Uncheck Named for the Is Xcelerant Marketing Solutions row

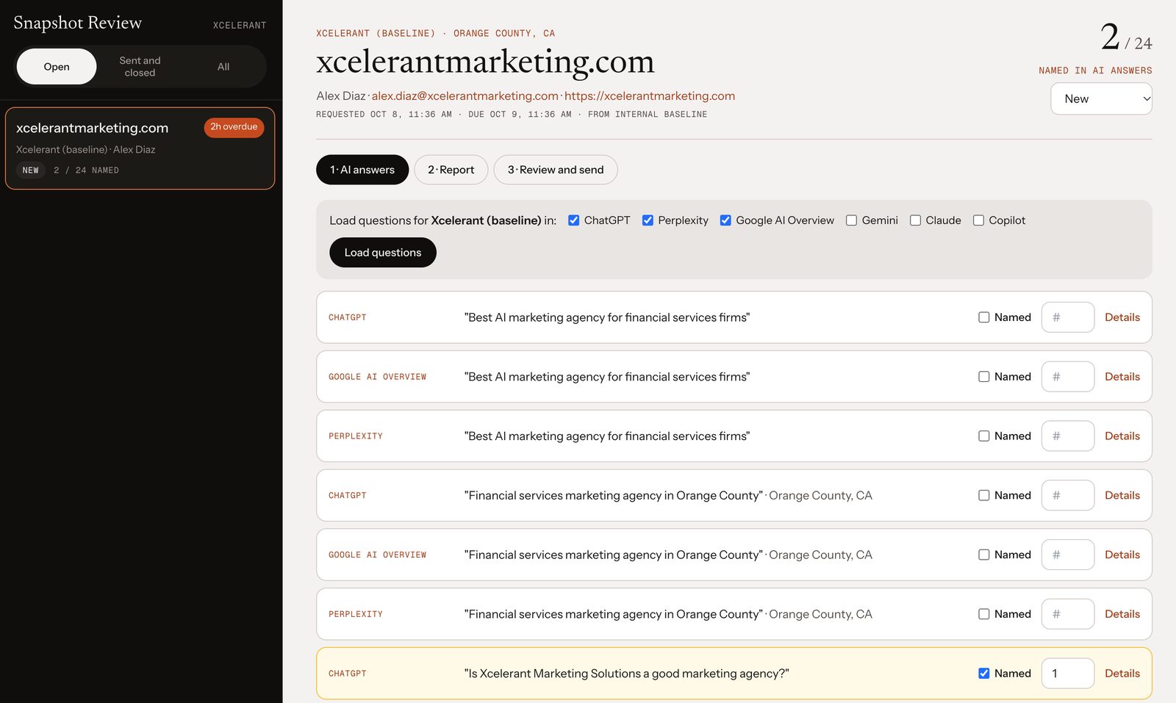click(983, 674)
